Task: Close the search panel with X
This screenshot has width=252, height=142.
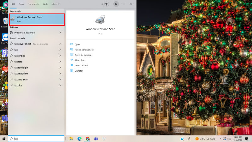Action: coord(131,4)
